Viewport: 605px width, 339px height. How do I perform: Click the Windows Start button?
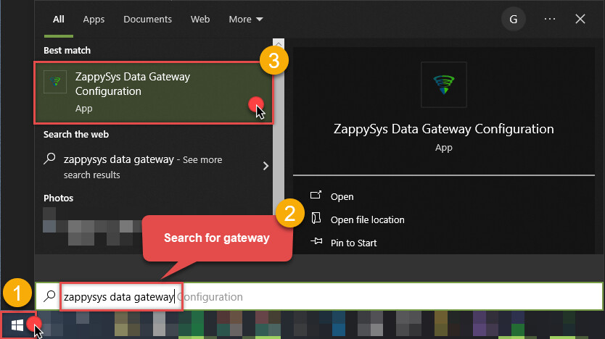[17, 325]
